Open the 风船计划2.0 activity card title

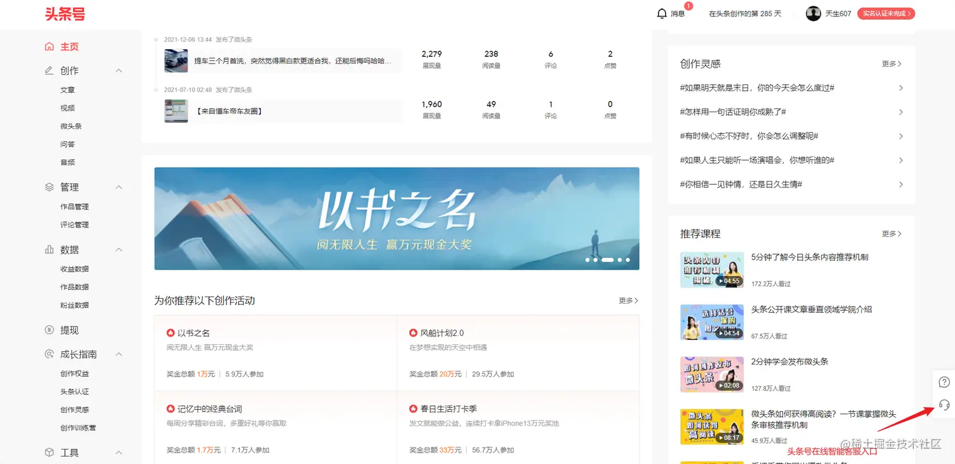pos(442,333)
